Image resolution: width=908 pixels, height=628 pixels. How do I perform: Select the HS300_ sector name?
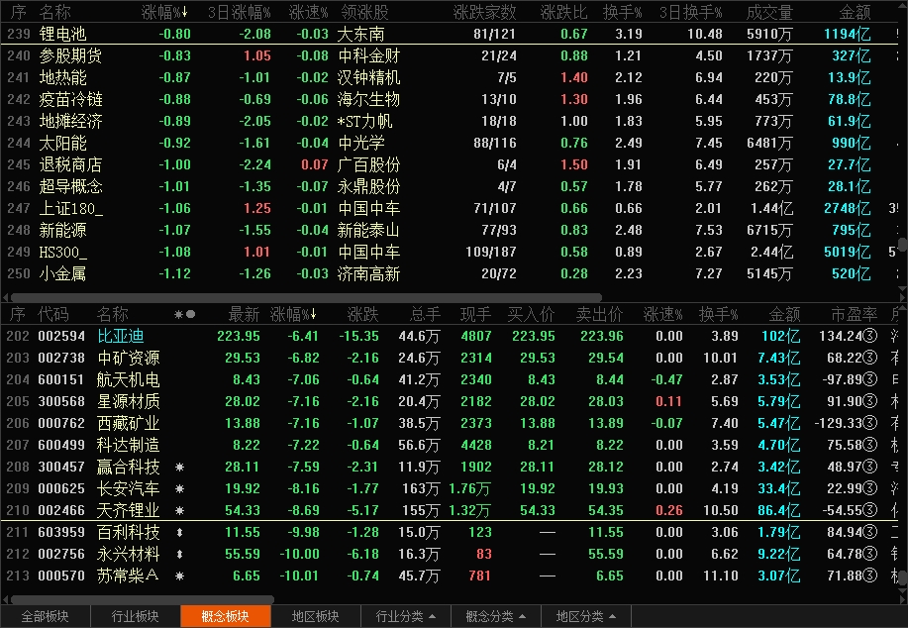point(63,252)
